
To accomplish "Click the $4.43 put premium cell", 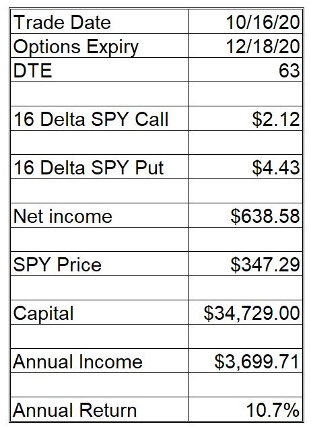I will 246,167.
